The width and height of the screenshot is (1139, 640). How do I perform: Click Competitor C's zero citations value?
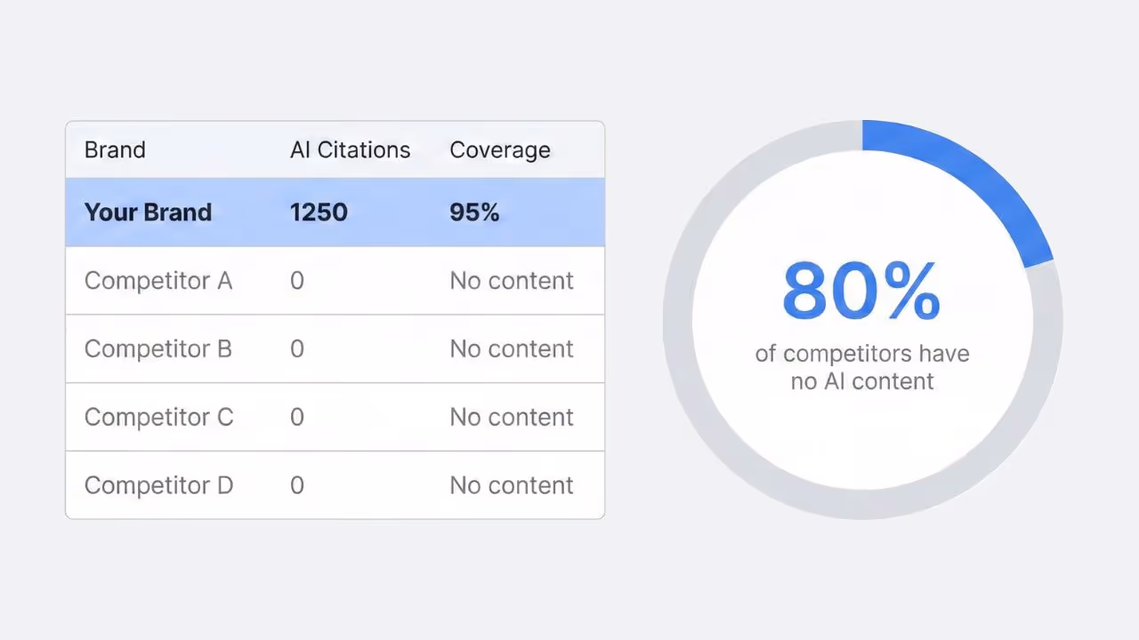(x=296, y=417)
